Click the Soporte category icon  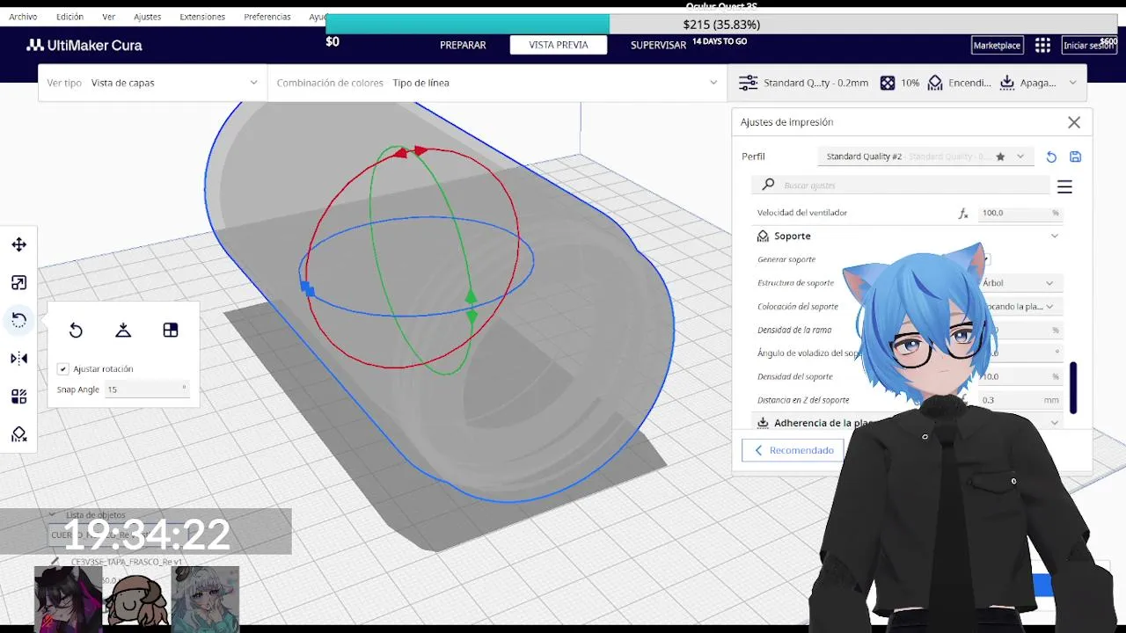(763, 236)
